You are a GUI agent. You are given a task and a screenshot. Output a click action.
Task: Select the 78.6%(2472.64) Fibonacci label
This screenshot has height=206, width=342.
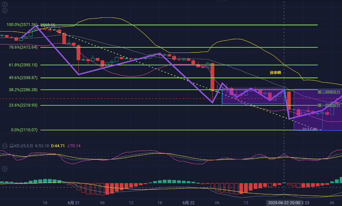pos(23,47)
